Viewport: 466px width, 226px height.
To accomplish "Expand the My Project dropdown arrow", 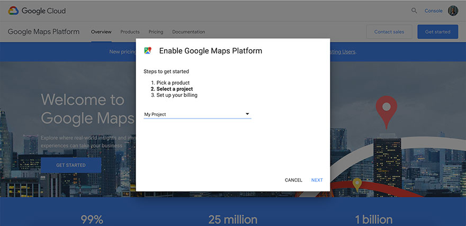I will tap(247, 114).
